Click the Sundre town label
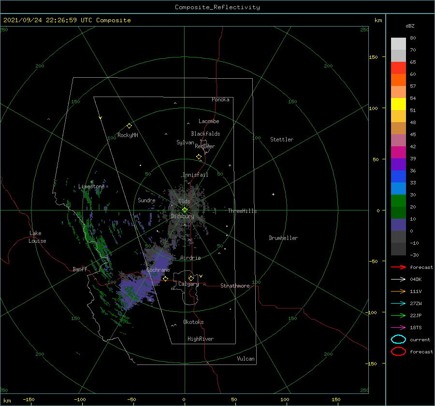435x406 pixels. [x=146, y=200]
